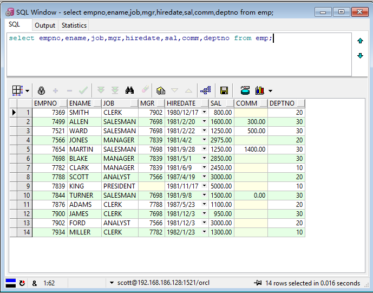Click the single record view icon
Screen dimensions: 373x293
[161, 90]
